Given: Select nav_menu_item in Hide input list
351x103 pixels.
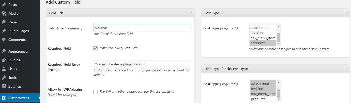Looking at the screenshot, I should click(x=263, y=94).
